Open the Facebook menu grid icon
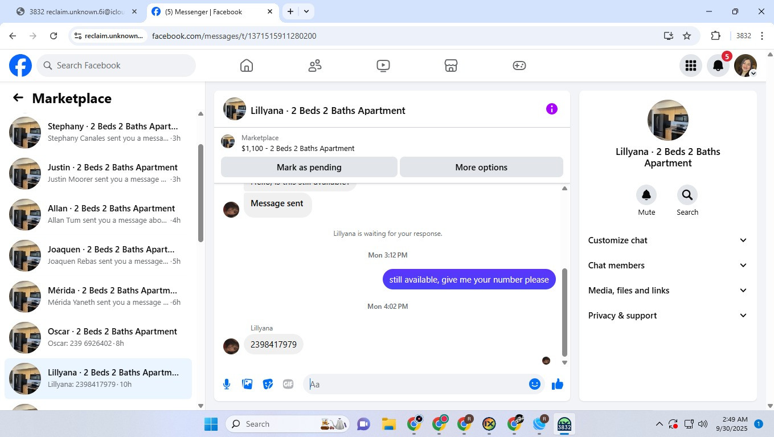Viewport: 774px width, 437px height. point(691,66)
